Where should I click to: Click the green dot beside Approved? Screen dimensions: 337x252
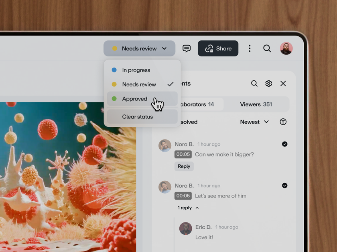coord(114,99)
